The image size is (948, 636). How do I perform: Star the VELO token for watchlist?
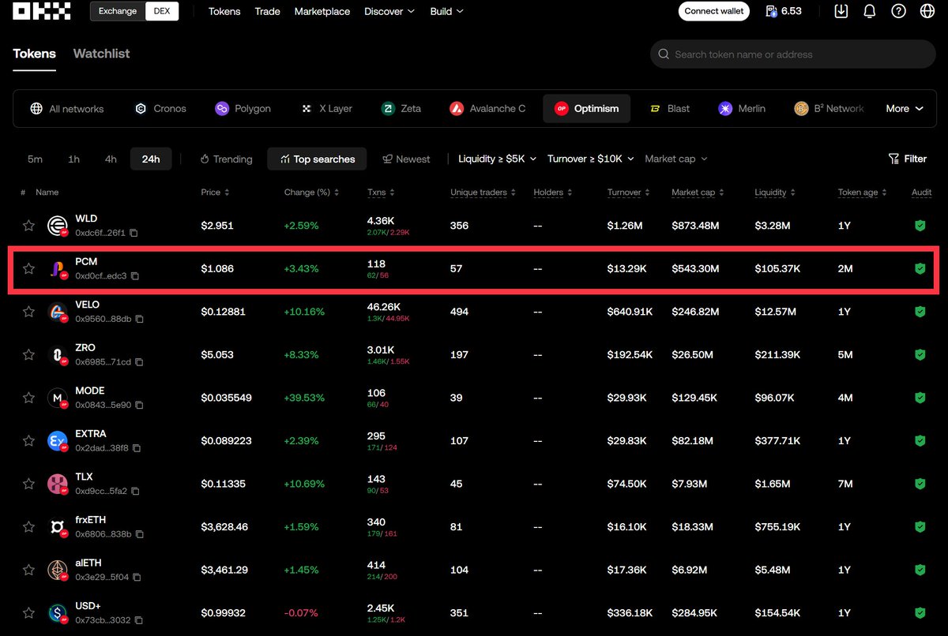pos(28,311)
